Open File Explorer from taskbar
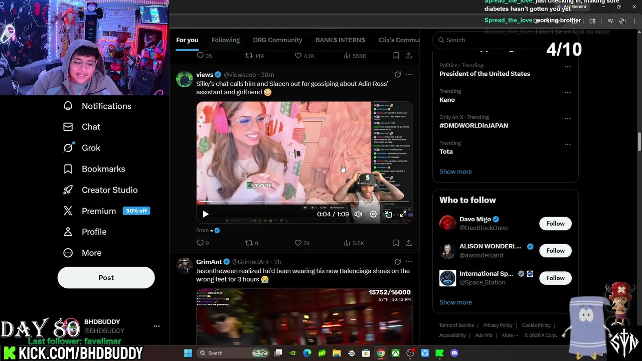 337,353
